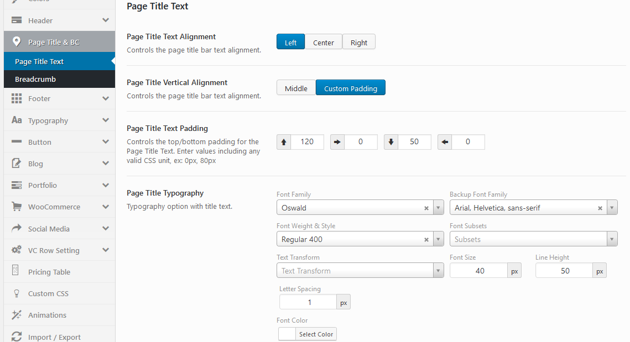Click the Blog edit icon

(x=17, y=163)
